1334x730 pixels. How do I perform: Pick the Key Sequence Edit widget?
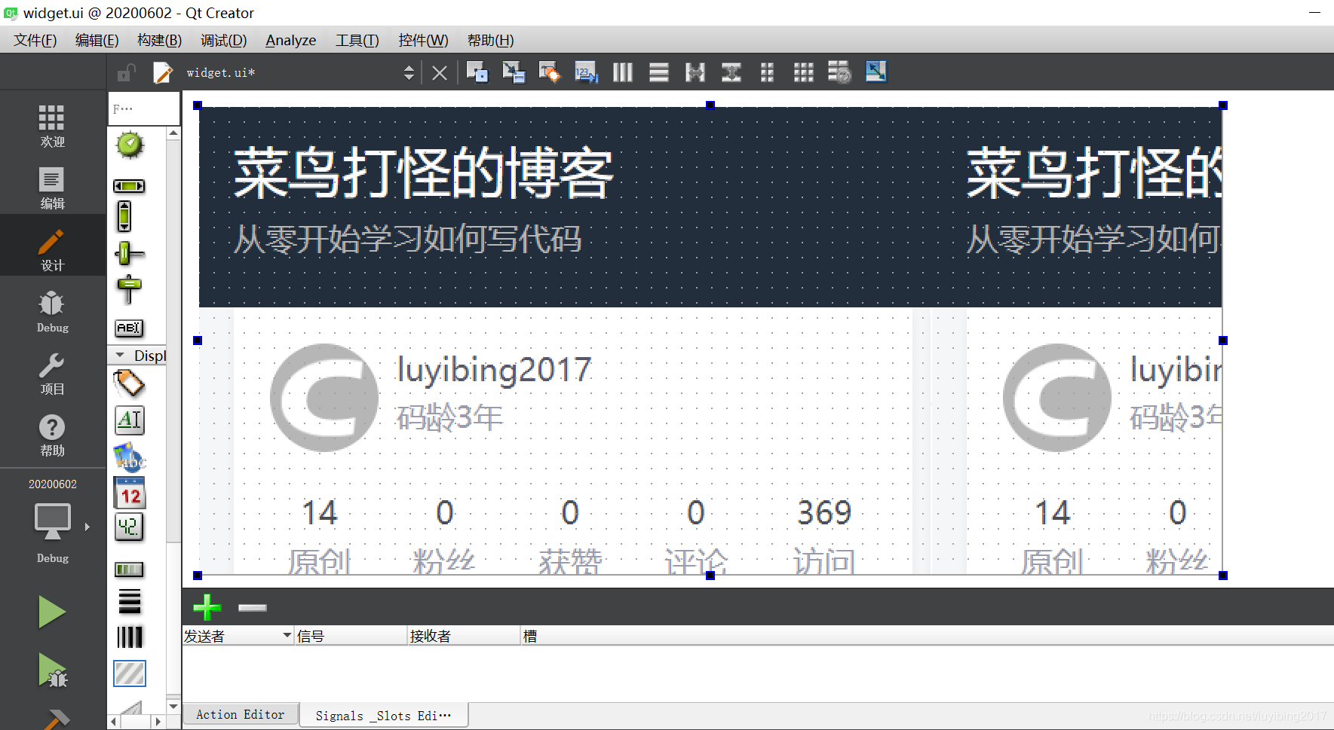click(x=129, y=328)
